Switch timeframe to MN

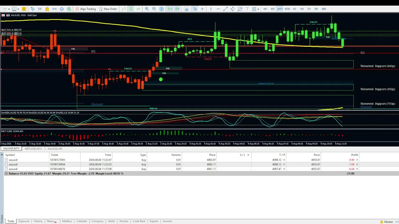point(324,9)
